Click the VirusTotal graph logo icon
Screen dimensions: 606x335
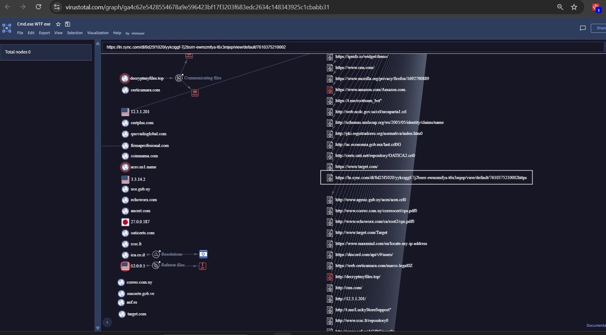(7, 28)
